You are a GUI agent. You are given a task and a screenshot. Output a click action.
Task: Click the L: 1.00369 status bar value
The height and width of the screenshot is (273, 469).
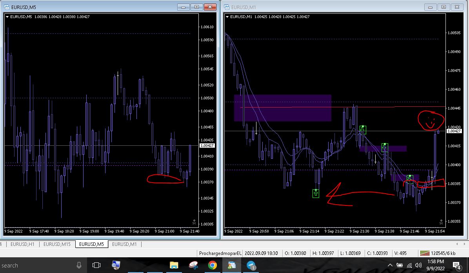350,253
